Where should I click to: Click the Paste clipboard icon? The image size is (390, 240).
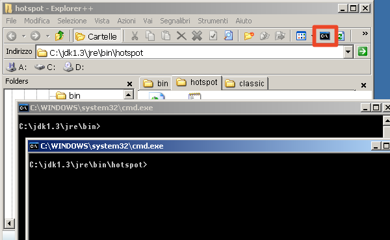click(166, 36)
